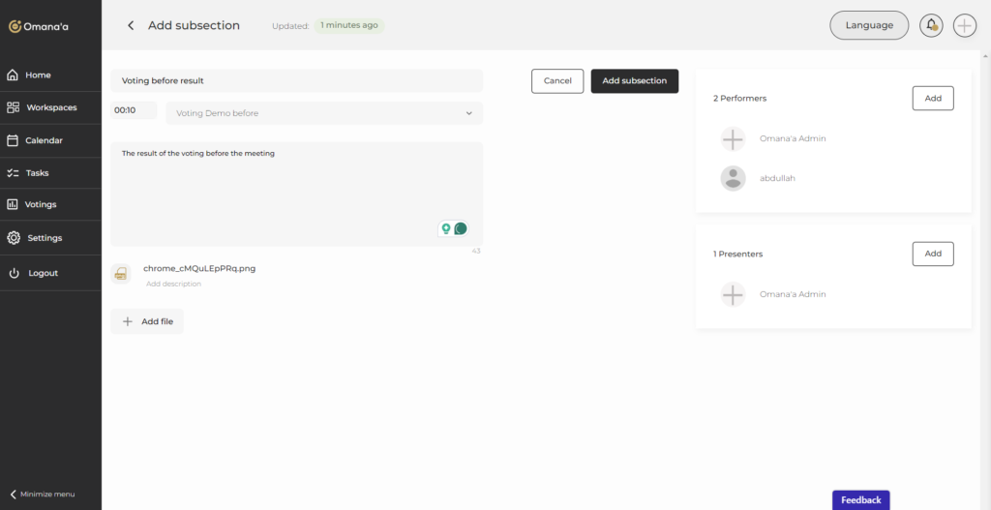Add a presenter using the Add button
The height and width of the screenshot is (510, 991).
point(932,254)
